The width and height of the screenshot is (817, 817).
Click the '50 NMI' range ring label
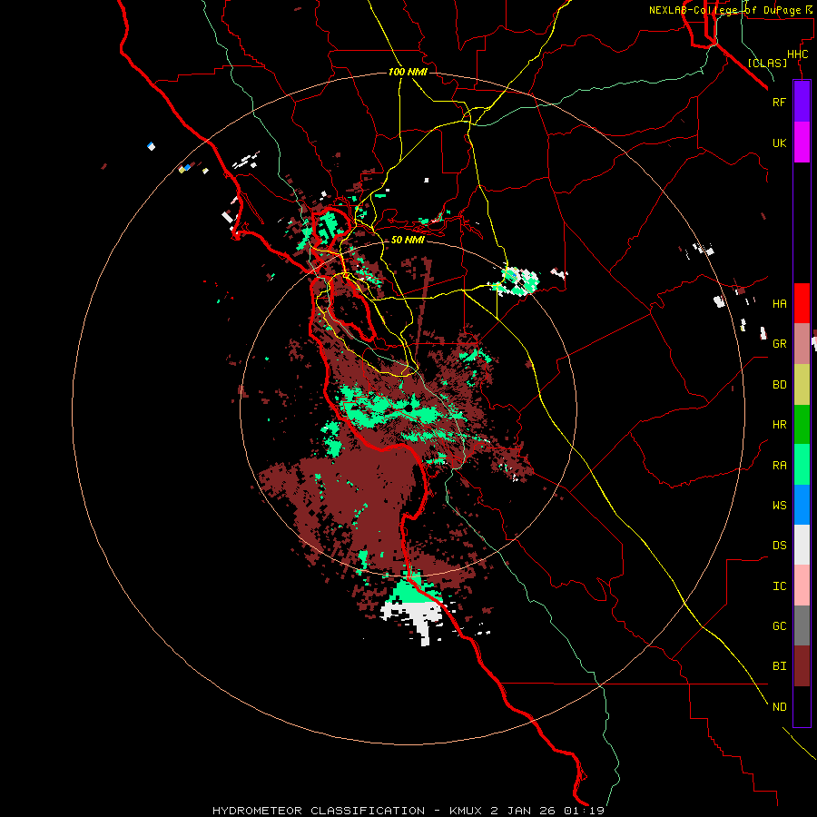tap(408, 240)
